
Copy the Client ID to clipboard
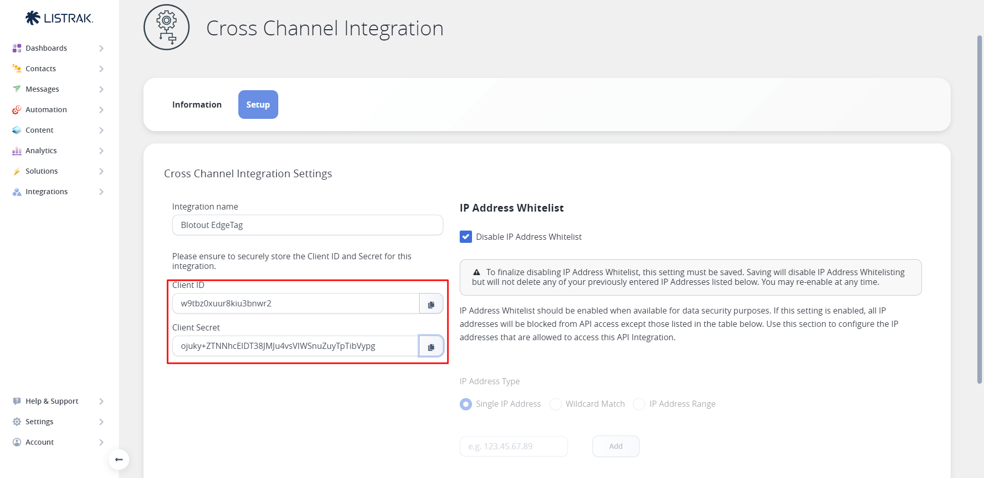(431, 304)
